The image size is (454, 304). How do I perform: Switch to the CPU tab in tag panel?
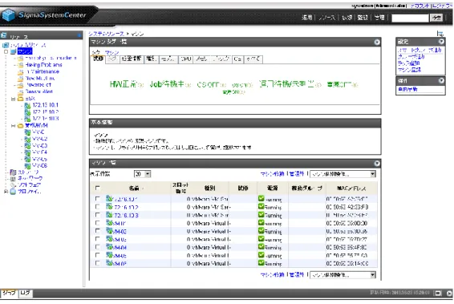[x=186, y=59]
